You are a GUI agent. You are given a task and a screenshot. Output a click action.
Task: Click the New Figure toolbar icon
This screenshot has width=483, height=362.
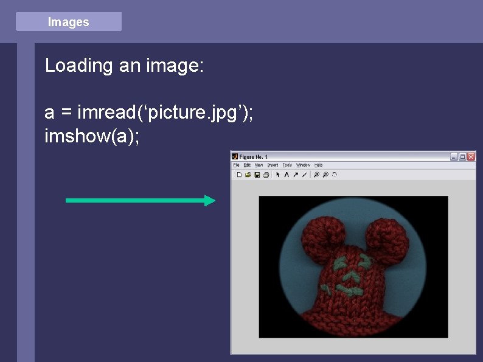[239, 175]
